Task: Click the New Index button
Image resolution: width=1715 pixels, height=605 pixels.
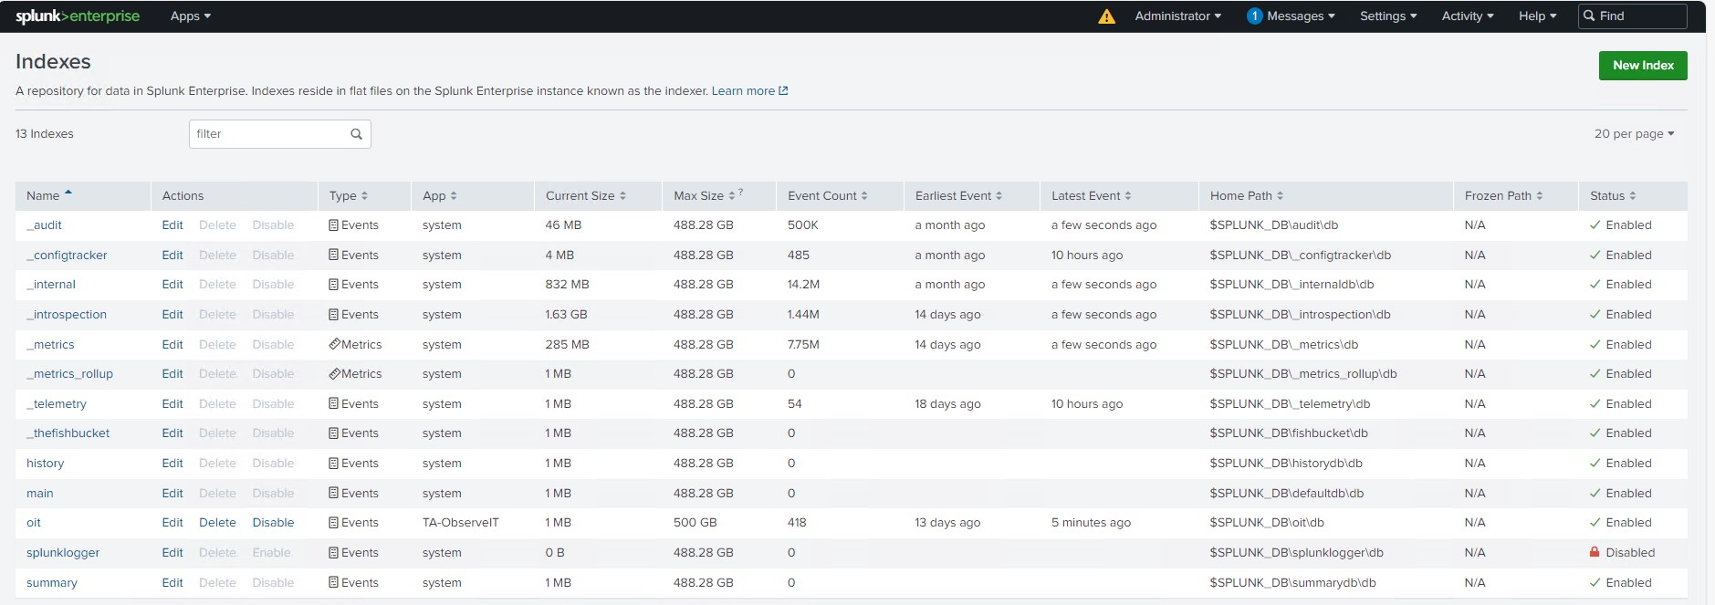Action: 1642,66
